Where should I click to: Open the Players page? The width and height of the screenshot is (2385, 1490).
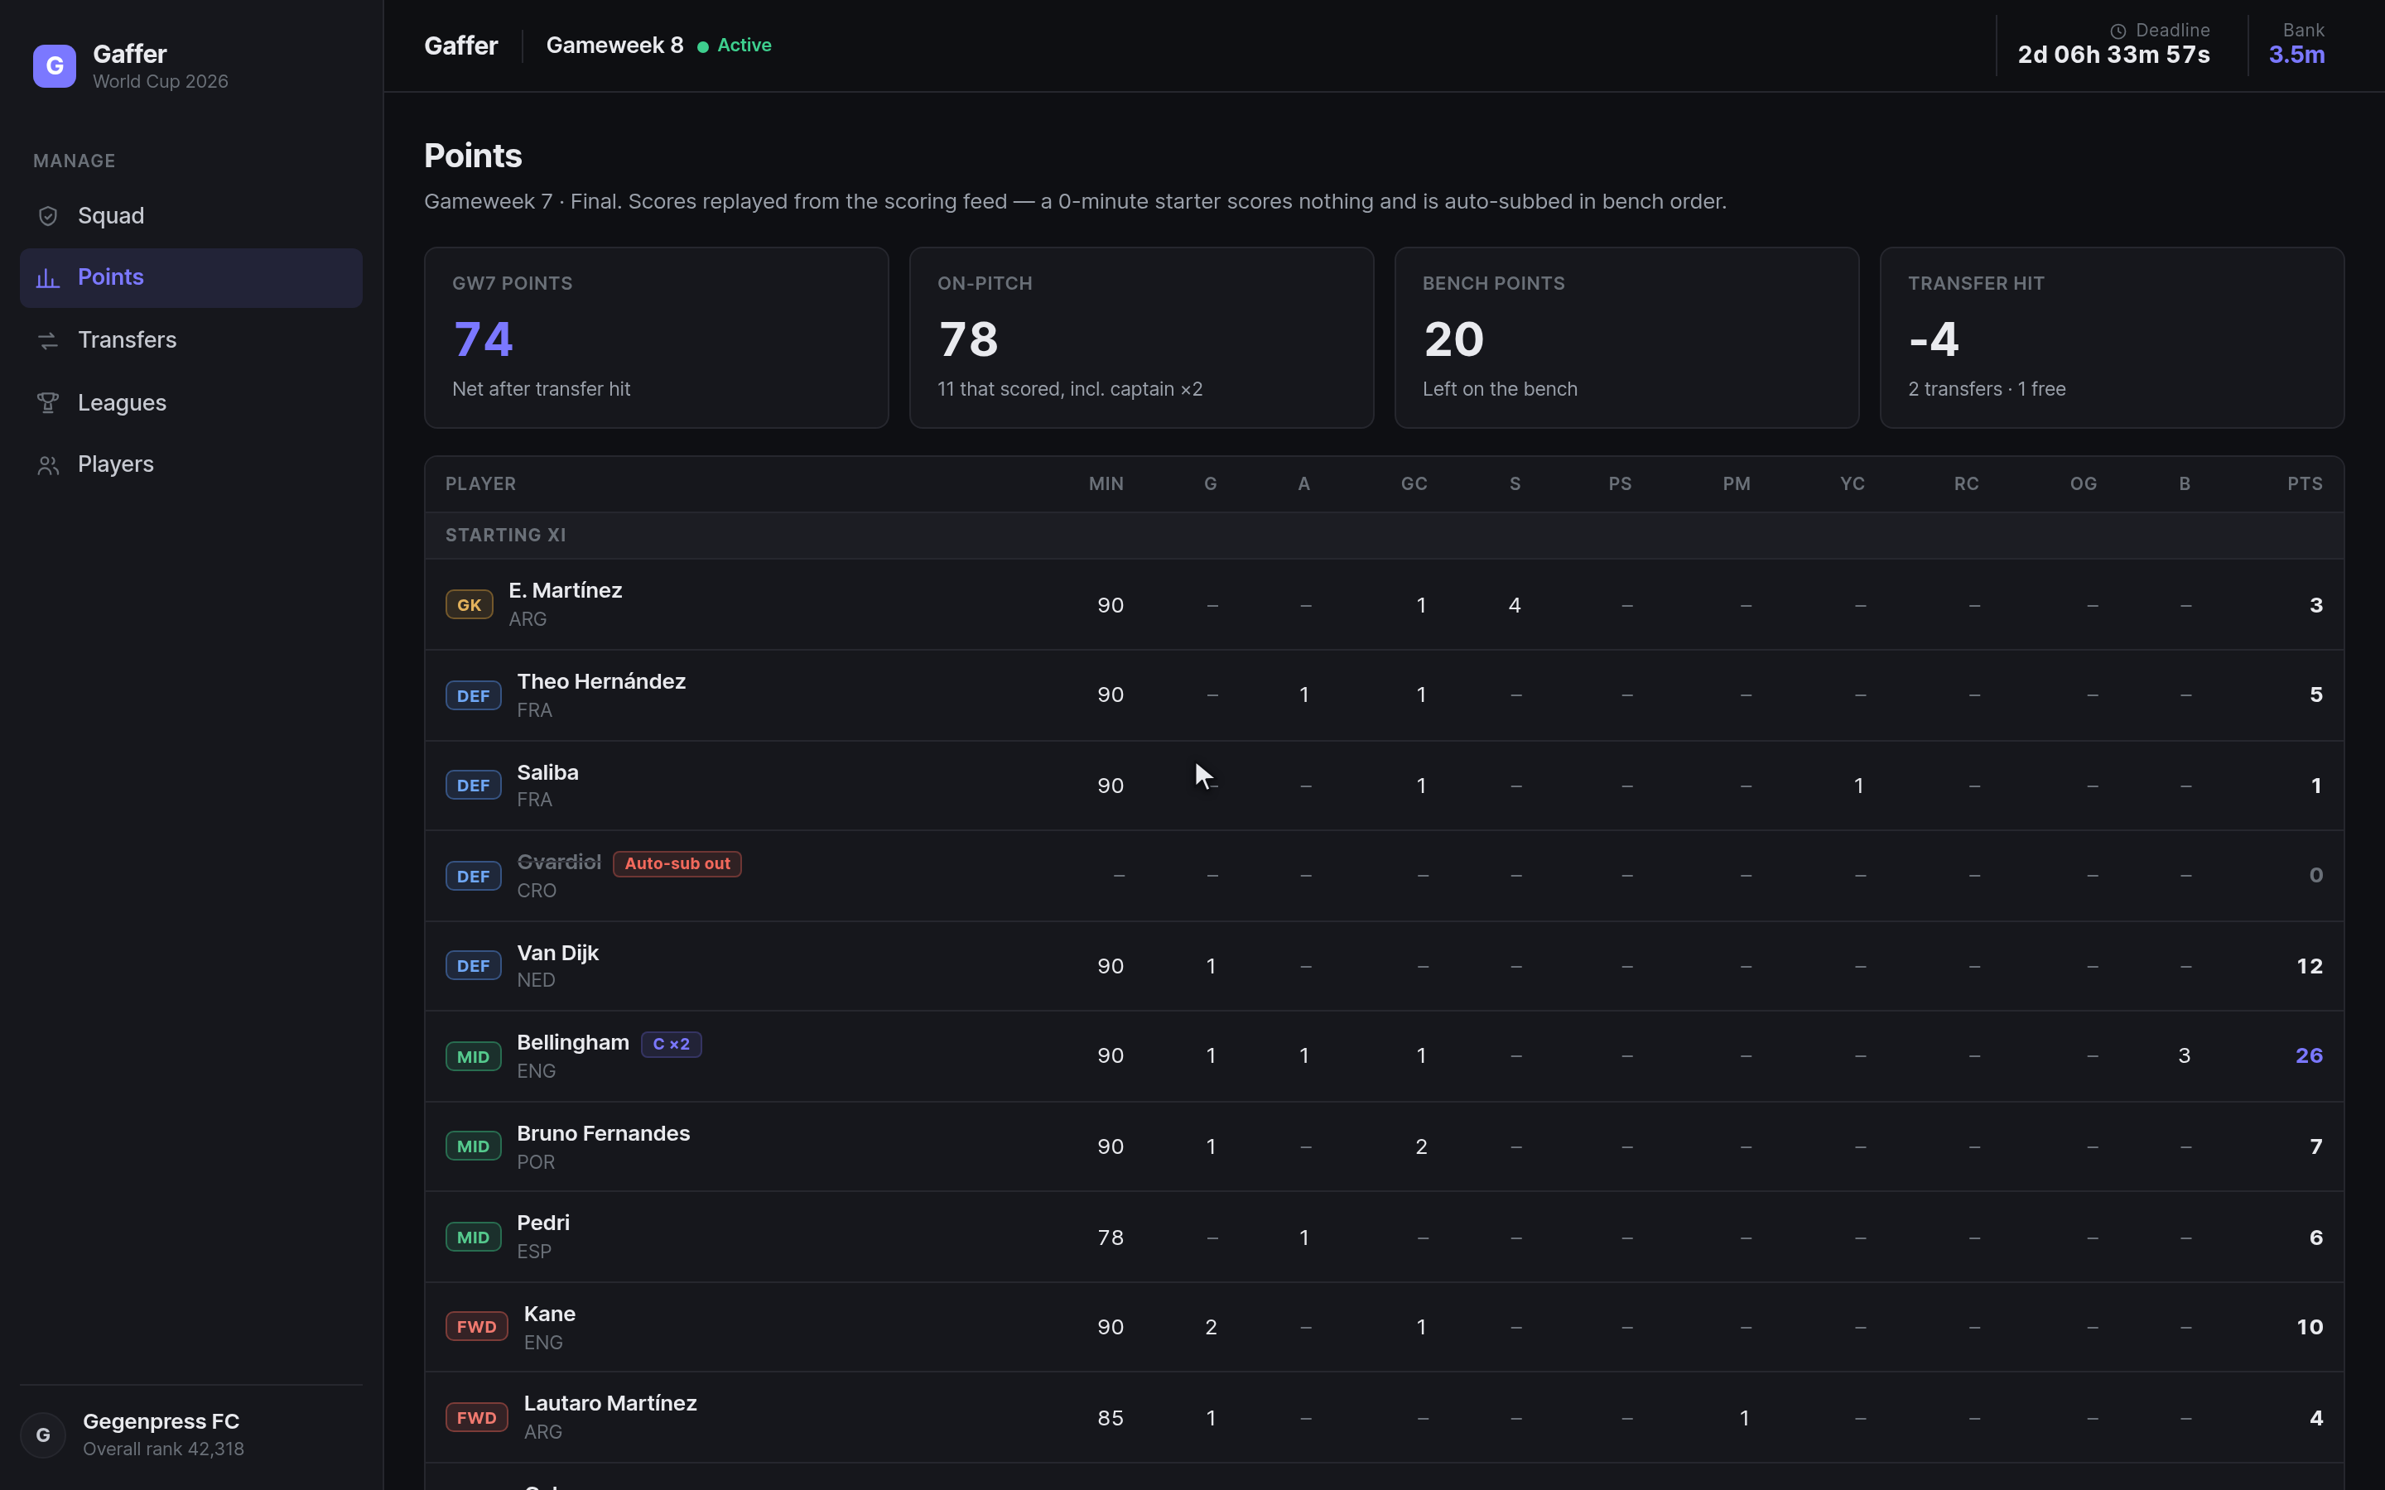pyautogui.click(x=191, y=465)
